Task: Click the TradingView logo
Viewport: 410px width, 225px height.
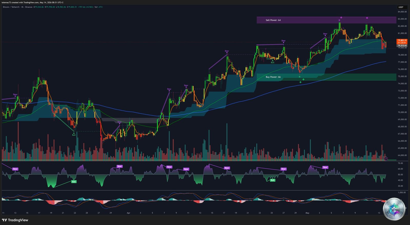Action: point(15,220)
